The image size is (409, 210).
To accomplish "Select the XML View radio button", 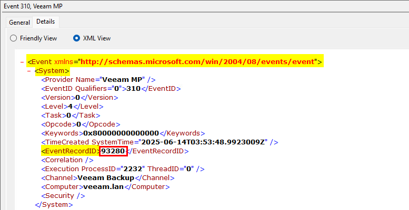I will (76, 38).
